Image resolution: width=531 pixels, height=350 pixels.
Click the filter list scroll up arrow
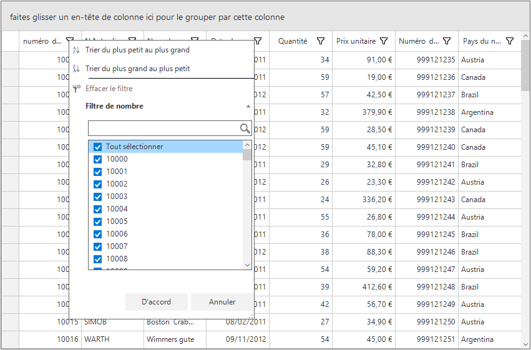[247, 145]
